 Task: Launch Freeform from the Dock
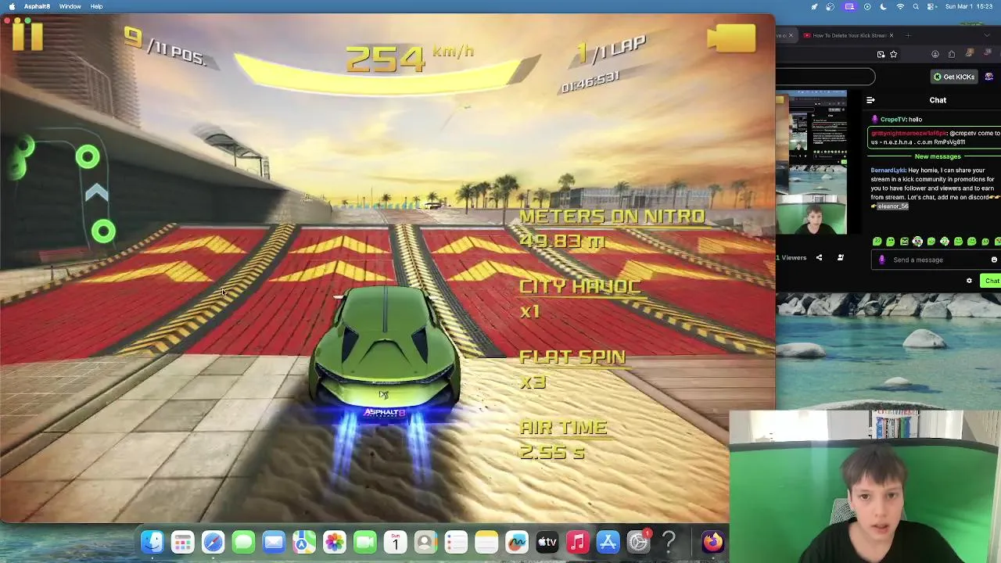517,542
